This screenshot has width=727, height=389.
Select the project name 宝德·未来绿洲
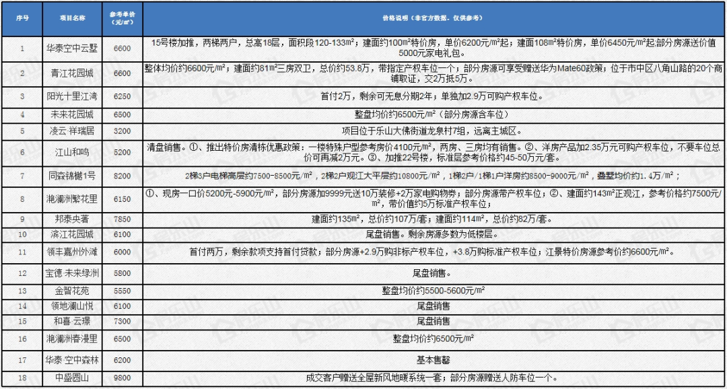pyautogui.click(x=73, y=274)
